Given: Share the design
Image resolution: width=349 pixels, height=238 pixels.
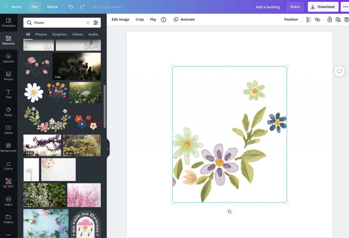Looking at the screenshot, I should point(295,6).
